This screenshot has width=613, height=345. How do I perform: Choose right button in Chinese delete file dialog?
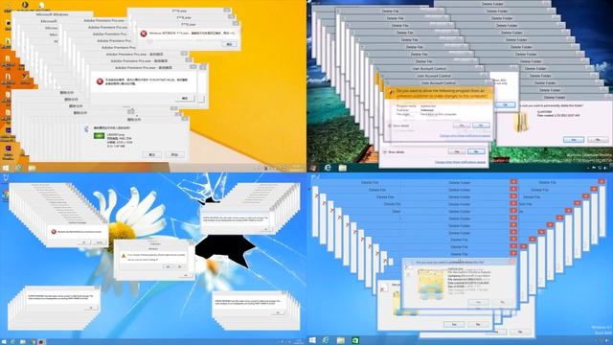[174, 155]
